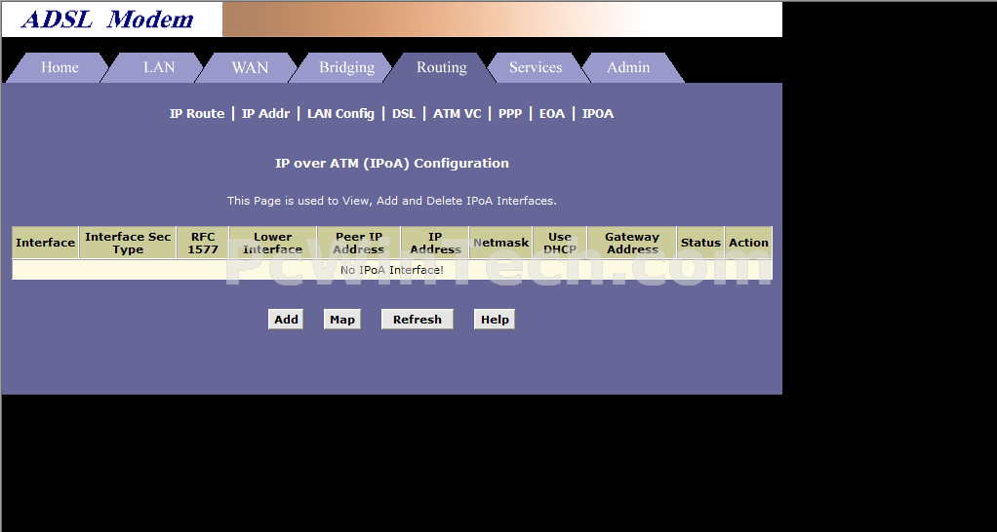997x532 pixels.
Task: Click the Gateway Address column header
Action: tap(632, 243)
